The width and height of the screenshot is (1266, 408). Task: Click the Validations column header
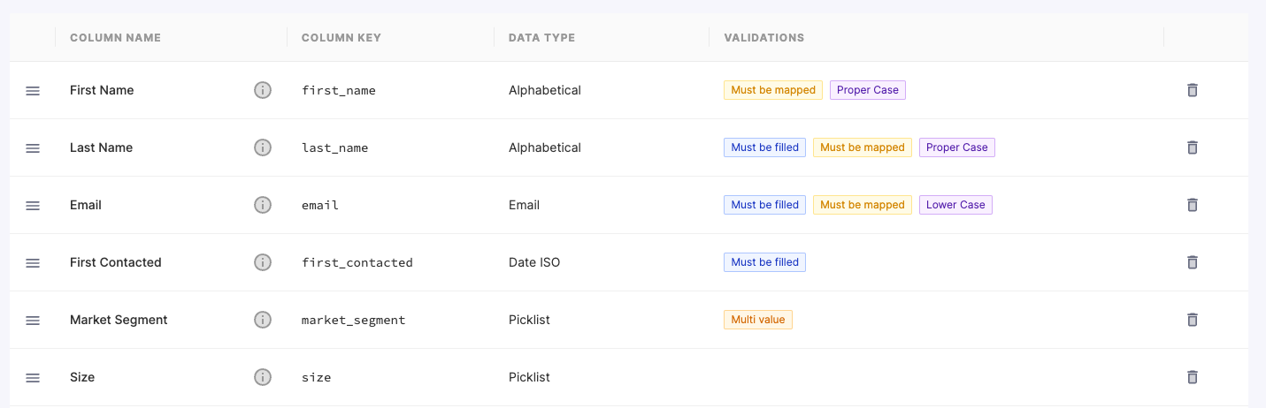click(x=763, y=38)
